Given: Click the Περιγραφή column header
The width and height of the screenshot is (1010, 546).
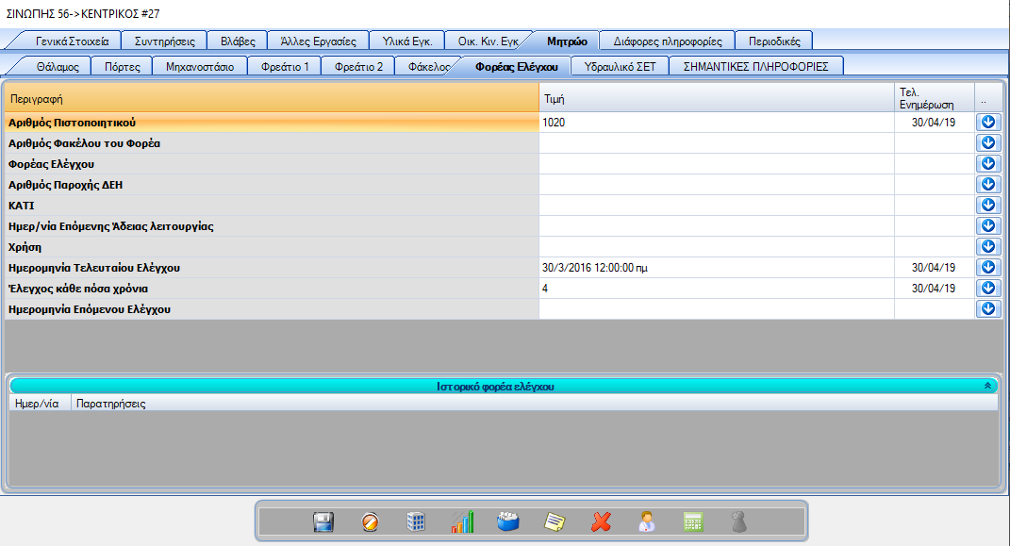Looking at the screenshot, I should coord(272,99).
